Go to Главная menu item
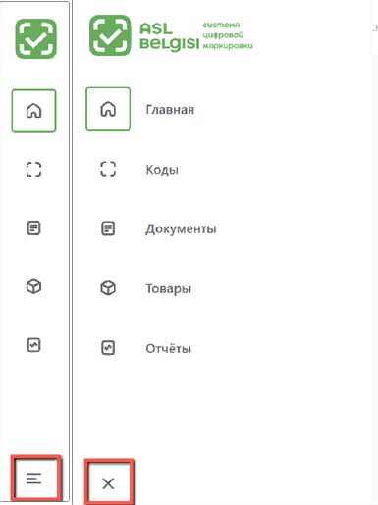Screen dimensions: 378x505 (x=170, y=110)
